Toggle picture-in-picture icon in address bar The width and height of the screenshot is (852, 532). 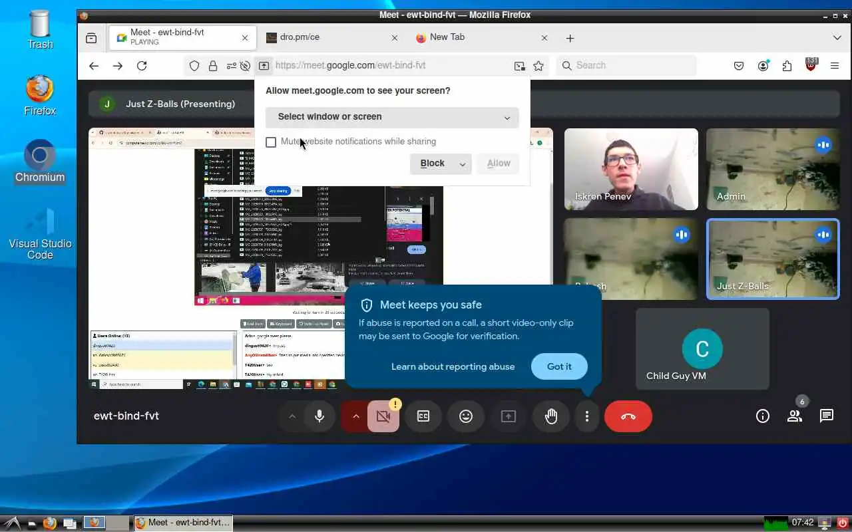tap(519, 66)
